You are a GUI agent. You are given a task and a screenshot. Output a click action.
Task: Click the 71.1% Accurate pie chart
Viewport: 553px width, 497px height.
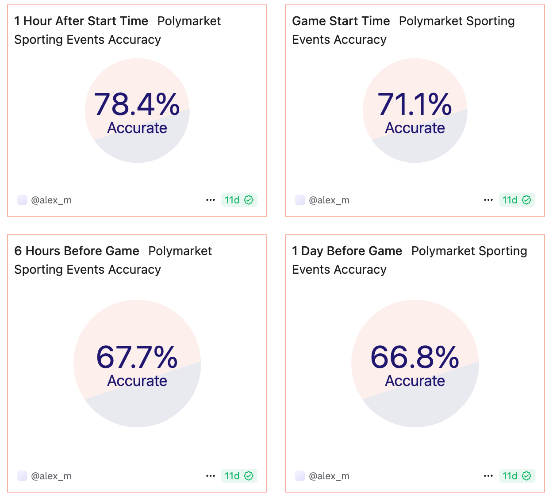pyautogui.click(x=415, y=111)
